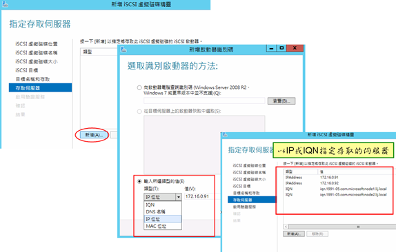Select IQN row for node1.lij.local
The height and width of the screenshot is (252, 396).
click(337, 189)
